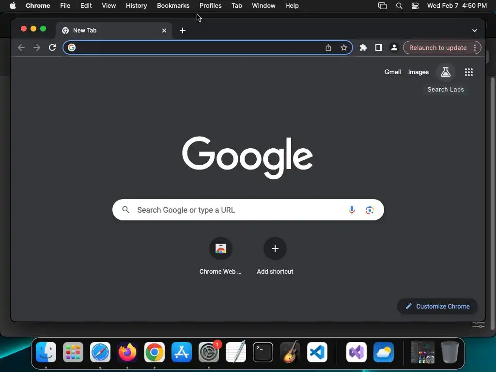Open the File menu

pos(65,6)
